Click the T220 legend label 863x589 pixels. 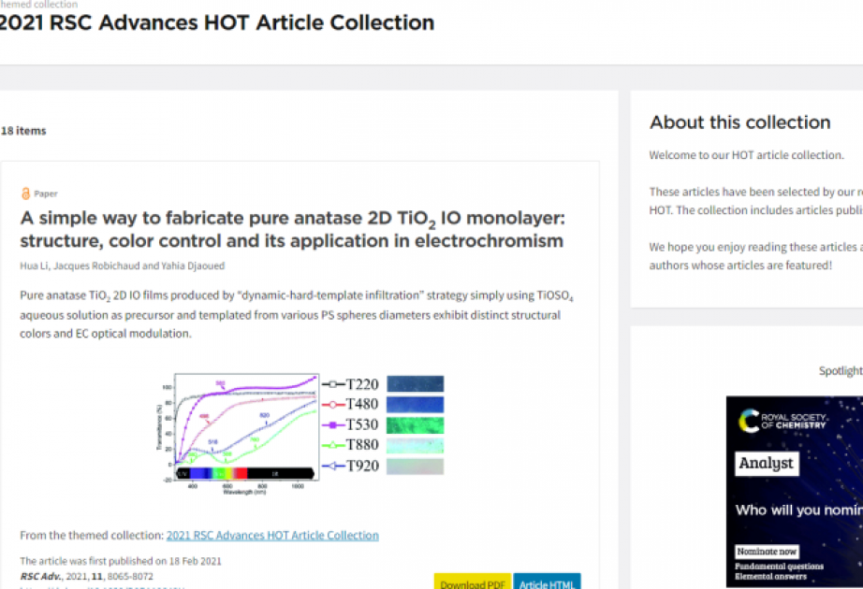point(362,384)
